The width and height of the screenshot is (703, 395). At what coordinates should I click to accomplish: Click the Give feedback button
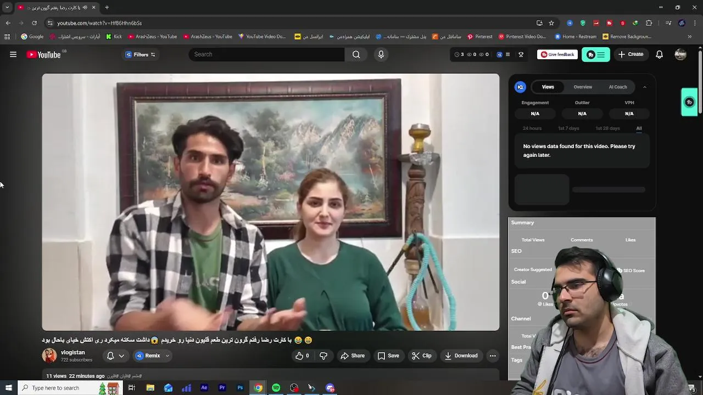pos(557,54)
